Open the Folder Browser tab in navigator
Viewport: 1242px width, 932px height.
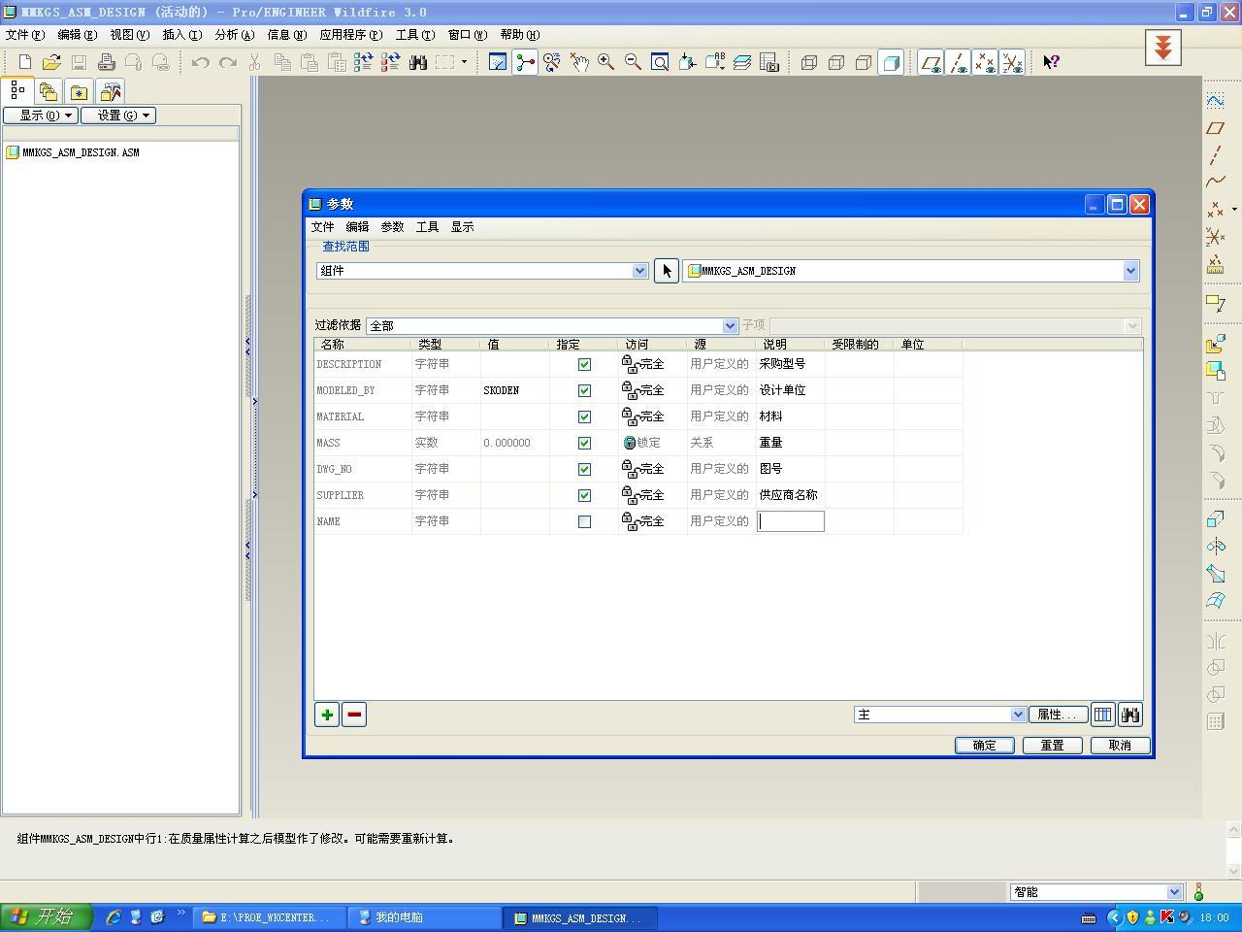49,92
